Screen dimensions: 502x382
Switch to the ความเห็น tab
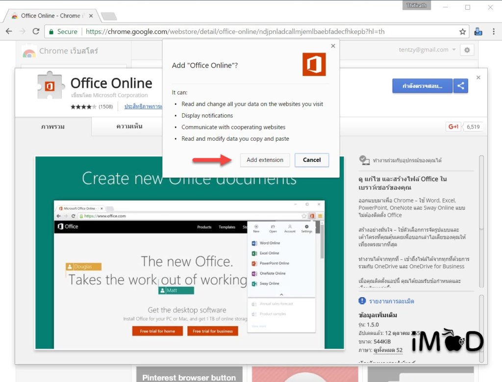coord(129,127)
